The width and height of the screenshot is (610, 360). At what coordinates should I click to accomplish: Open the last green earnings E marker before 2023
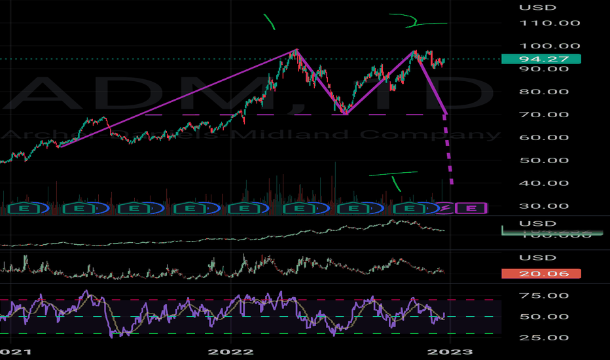(x=409, y=209)
